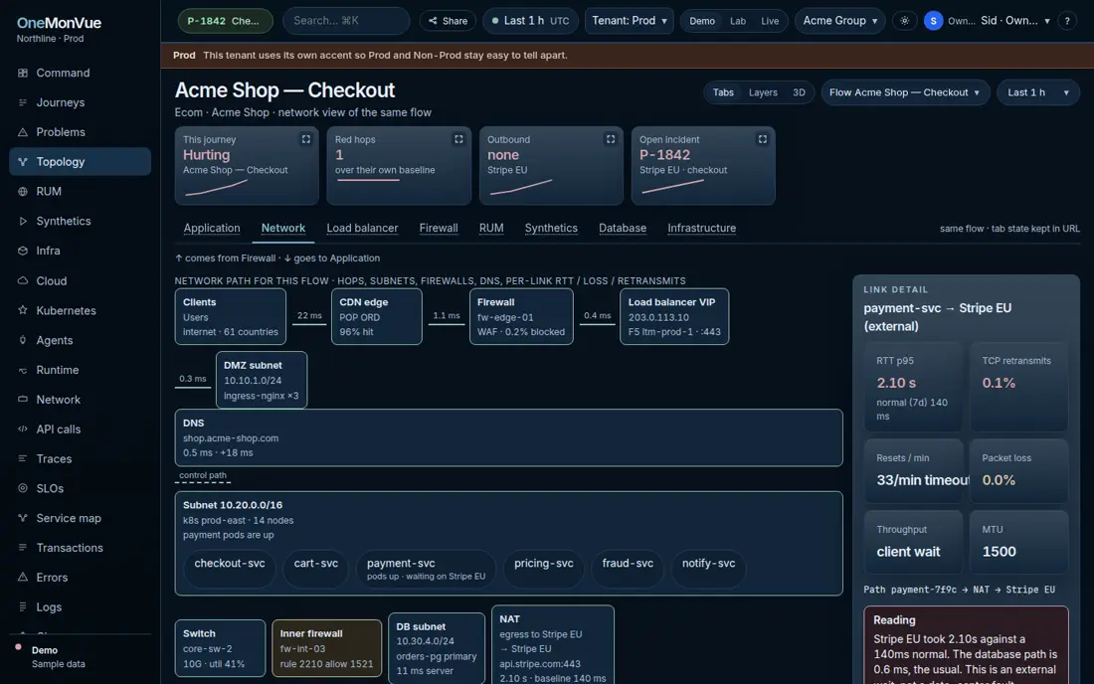The height and width of the screenshot is (684, 1094).
Task: Click the Infra sidebar icon
Action: [22, 251]
